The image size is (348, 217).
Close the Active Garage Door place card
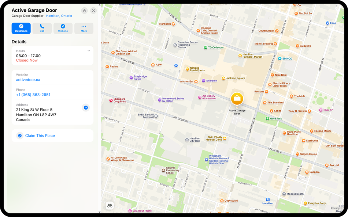coord(93,11)
